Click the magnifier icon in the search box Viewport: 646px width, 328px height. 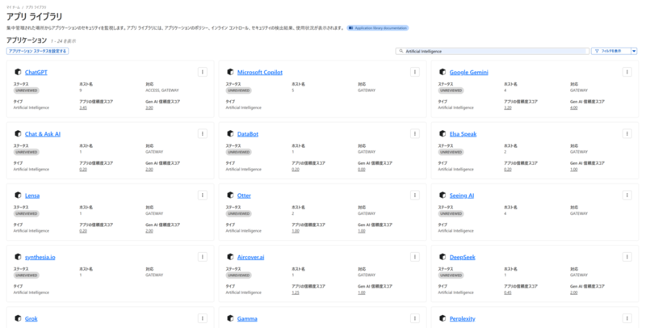point(401,52)
